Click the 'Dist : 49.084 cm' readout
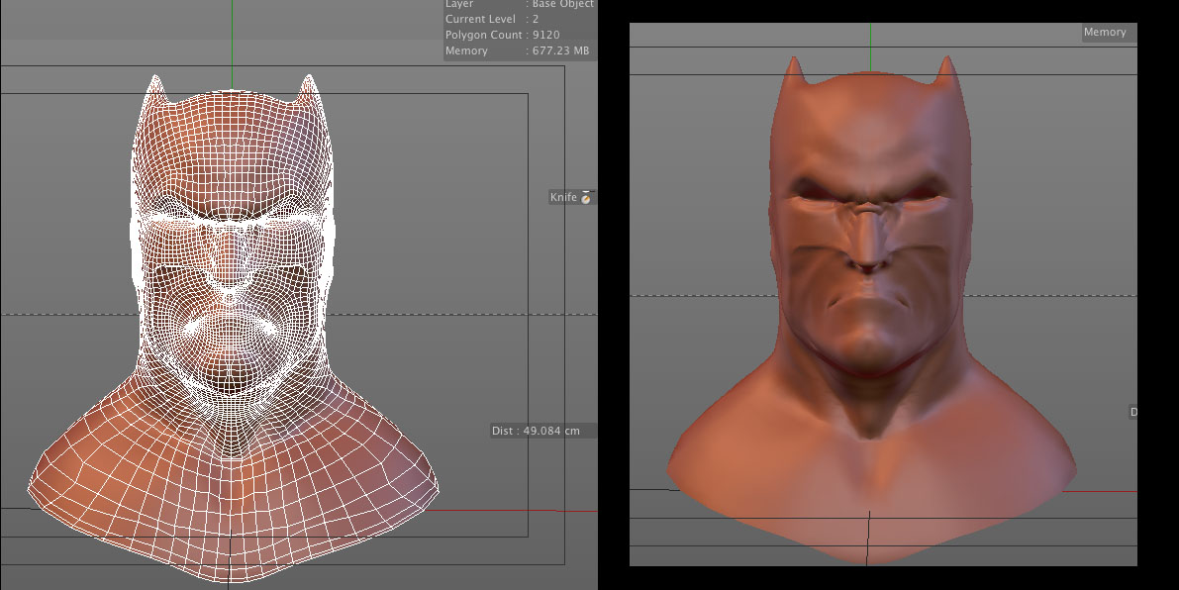1179x590 pixels. 537,431
